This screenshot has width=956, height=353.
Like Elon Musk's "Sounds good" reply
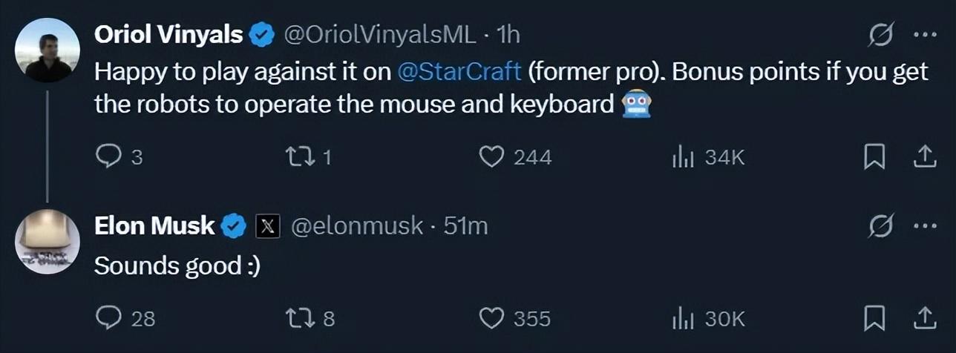(x=490, y=318)
